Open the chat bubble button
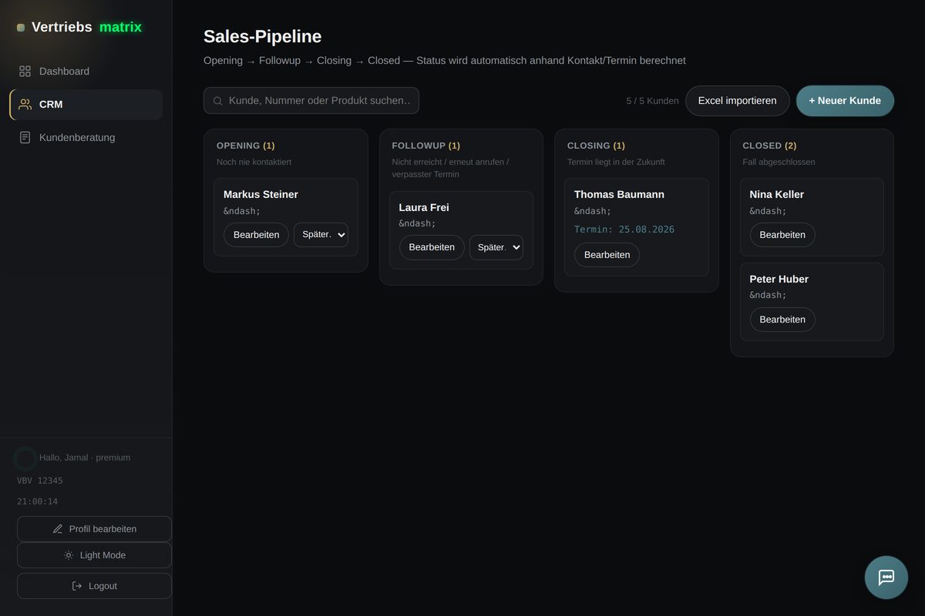The height and width of the screenshot is (616, 925). tap(886, 577)
